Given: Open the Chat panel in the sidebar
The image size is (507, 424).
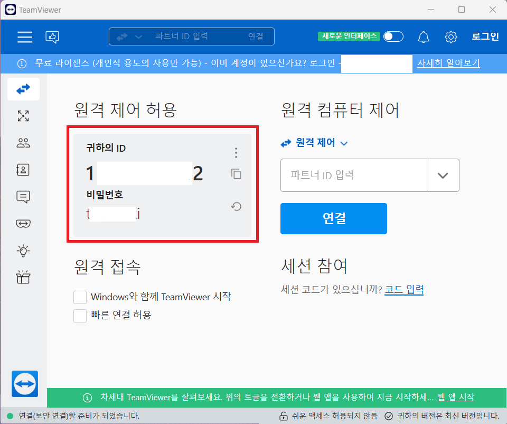Looking at the screenshot, I should 23,197.
